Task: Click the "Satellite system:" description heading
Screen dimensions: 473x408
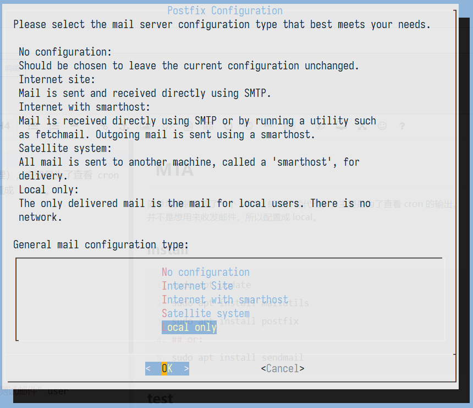Action: tap(65, 148)
